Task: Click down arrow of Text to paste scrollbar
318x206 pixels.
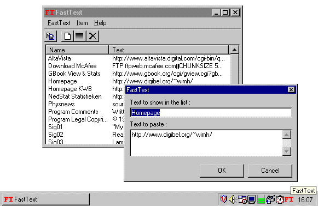Action: (287, 152)
